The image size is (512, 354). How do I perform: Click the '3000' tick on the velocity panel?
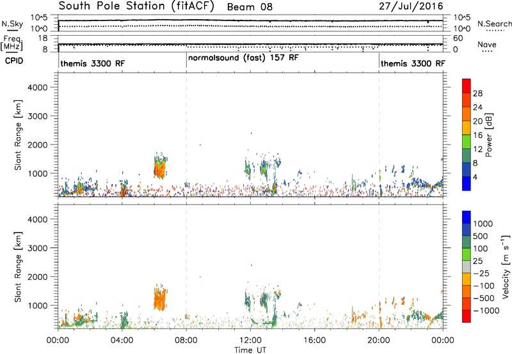(x=37, y=248)
